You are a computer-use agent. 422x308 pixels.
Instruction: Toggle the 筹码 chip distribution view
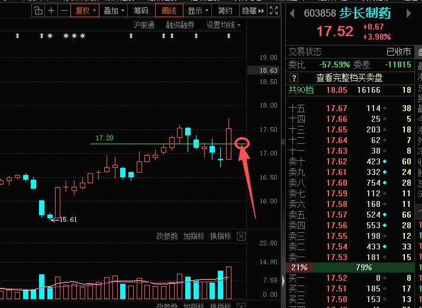click(141, 11)
